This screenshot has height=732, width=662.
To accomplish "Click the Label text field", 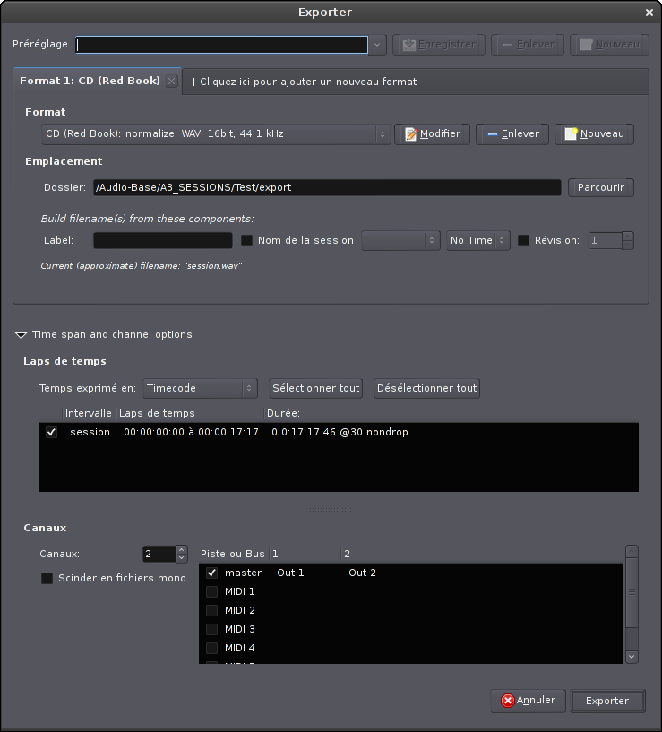I will (x=163, y=240).
